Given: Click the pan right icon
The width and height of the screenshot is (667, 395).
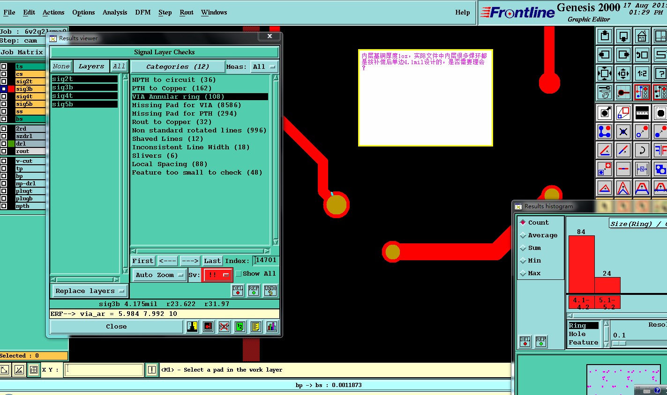Looking at the screenshot, I should (x=623, y=55).
